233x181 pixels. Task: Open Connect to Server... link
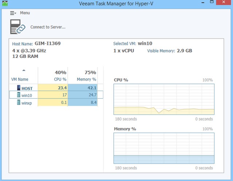[x=48, y=27]
